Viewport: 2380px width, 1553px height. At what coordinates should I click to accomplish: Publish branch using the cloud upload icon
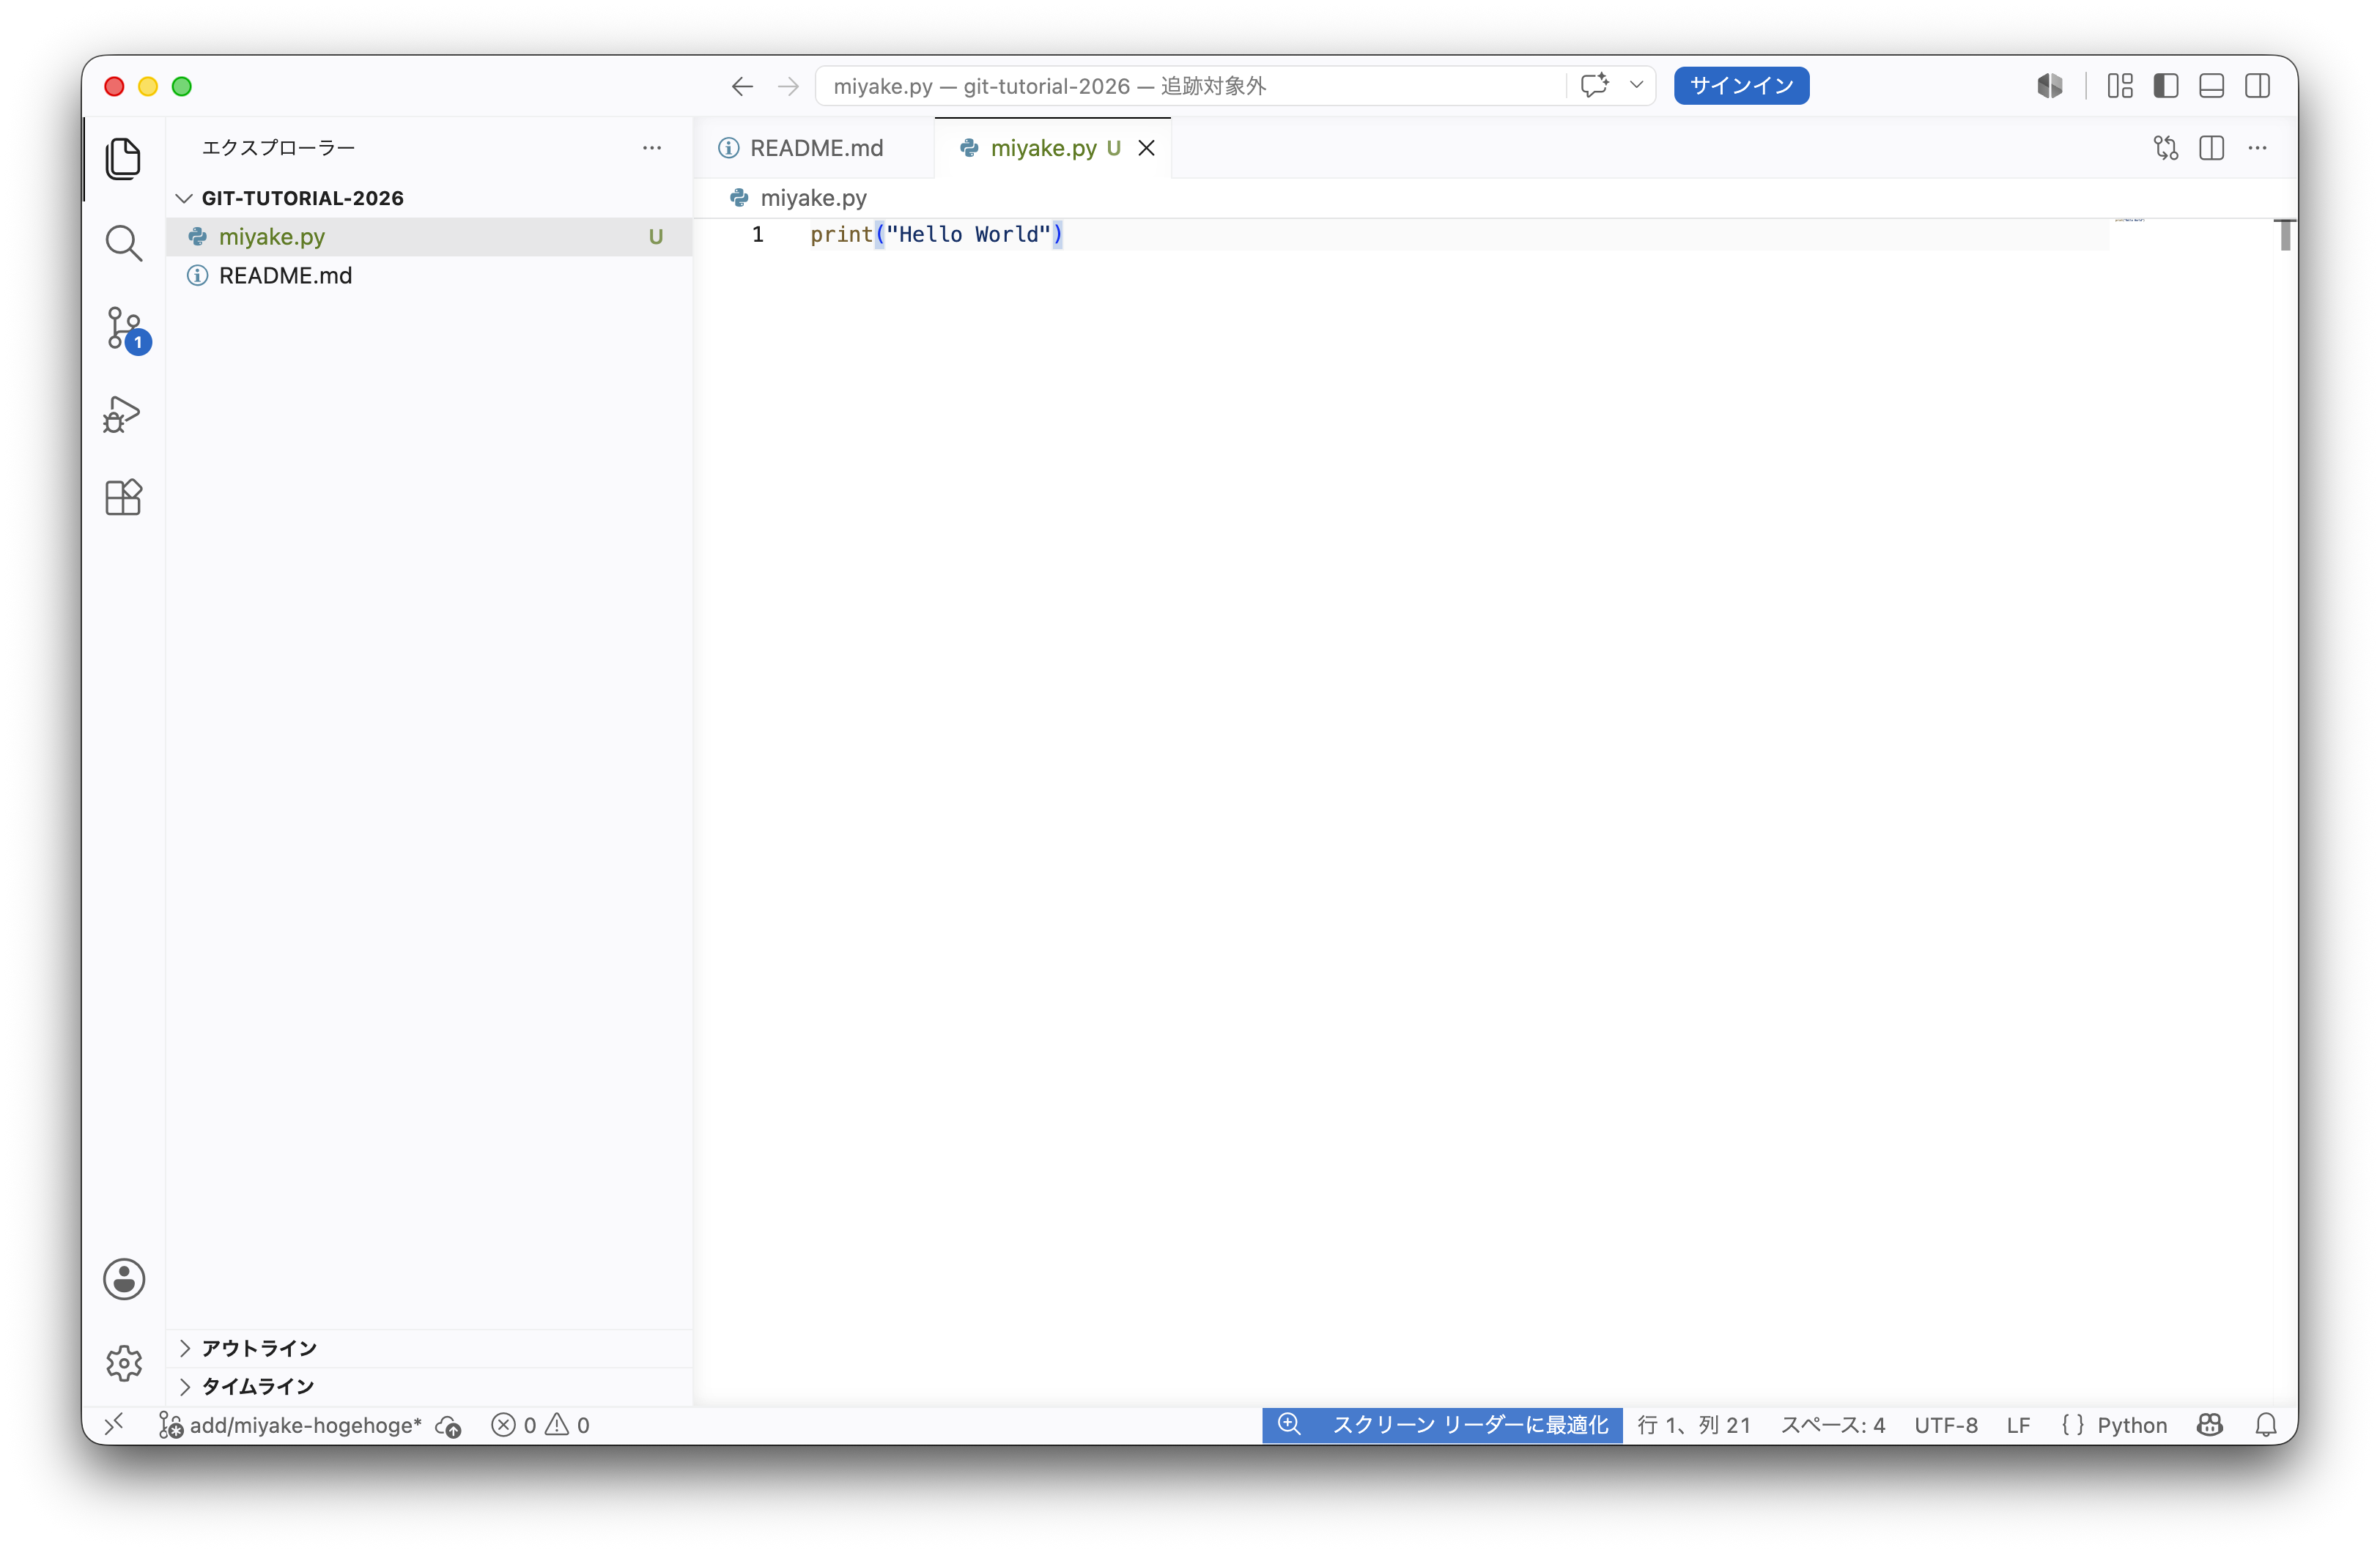tap(449, 1426)
